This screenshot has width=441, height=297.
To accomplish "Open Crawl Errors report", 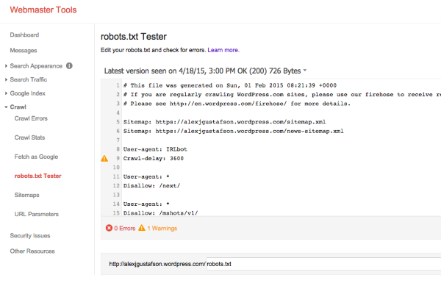I will (31, 118).
